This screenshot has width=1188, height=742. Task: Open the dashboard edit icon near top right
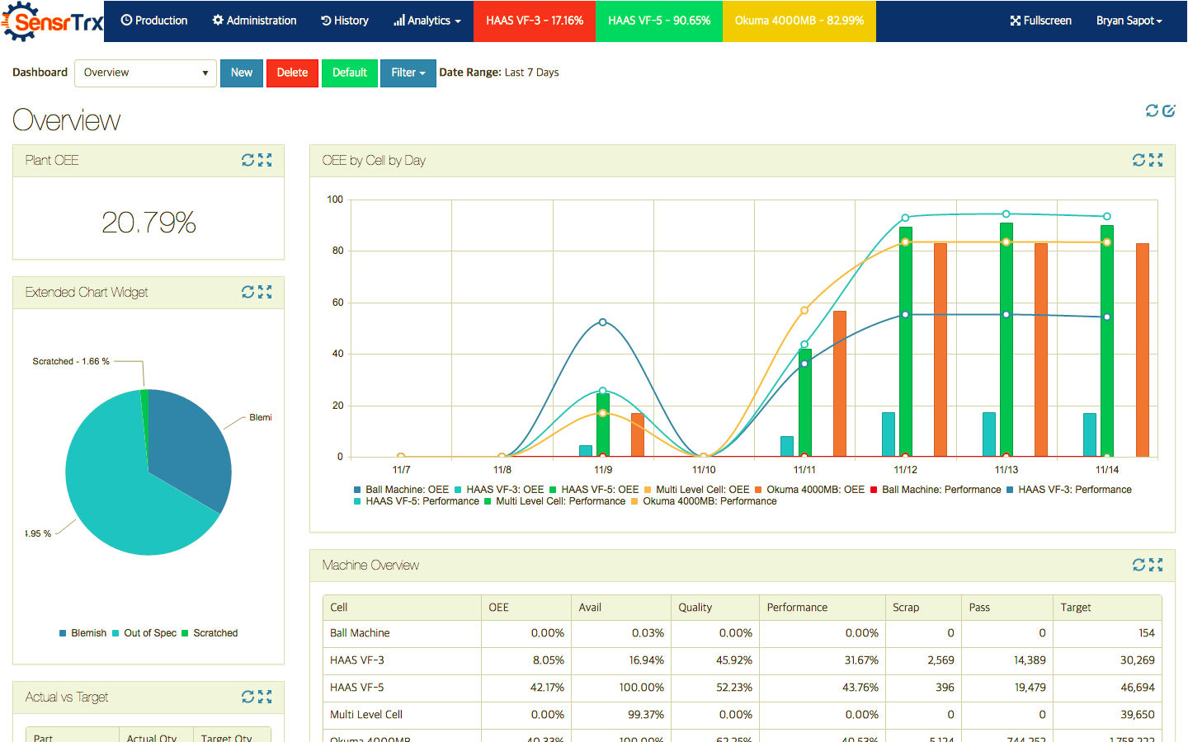coord(1171,110)
